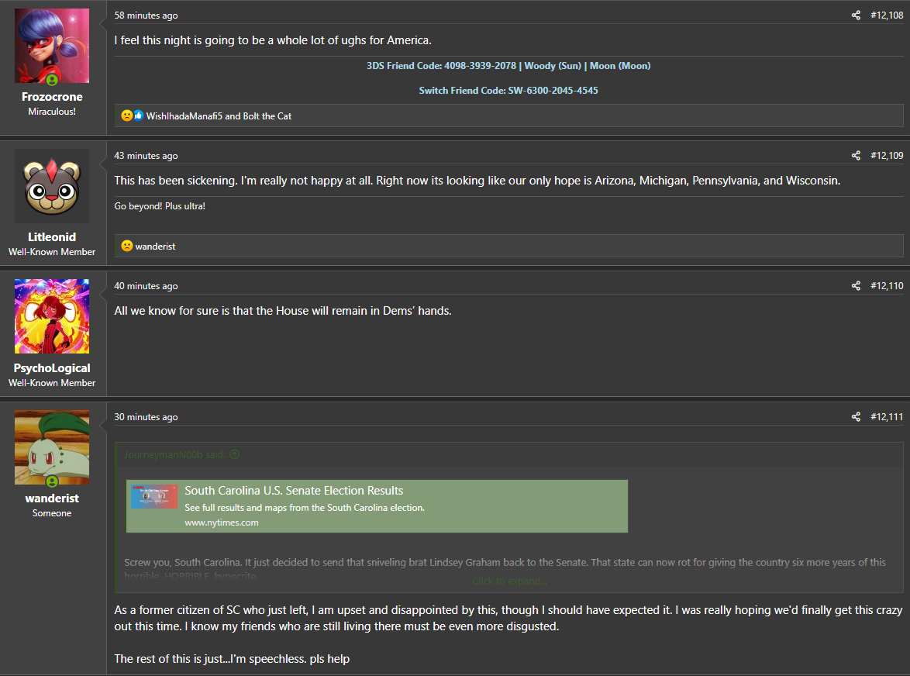Visit Frozocrone username profile link
Image resolution: width=910 pixels, height=676 pixels.
pyautogui.click(x=52, y=97)
